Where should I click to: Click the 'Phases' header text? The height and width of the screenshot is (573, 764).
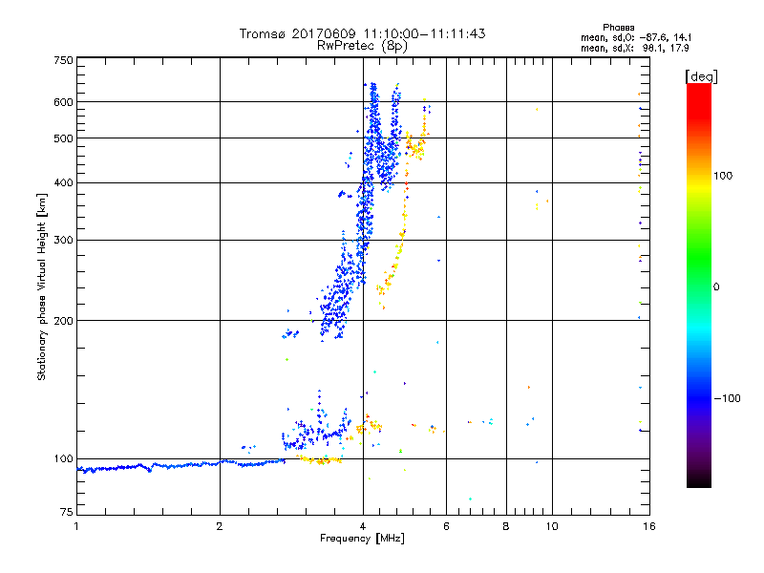618,28
